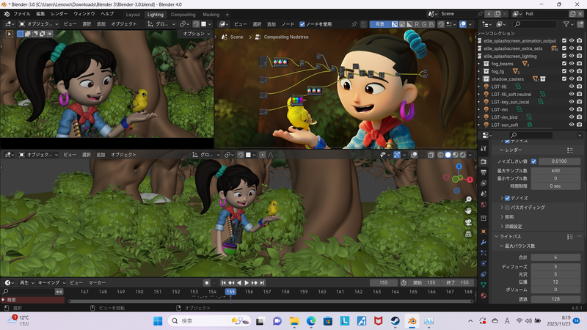Select solid viewport shading mode
The height and width of the screenshot is (330, 587).
(x=448, y=155)
